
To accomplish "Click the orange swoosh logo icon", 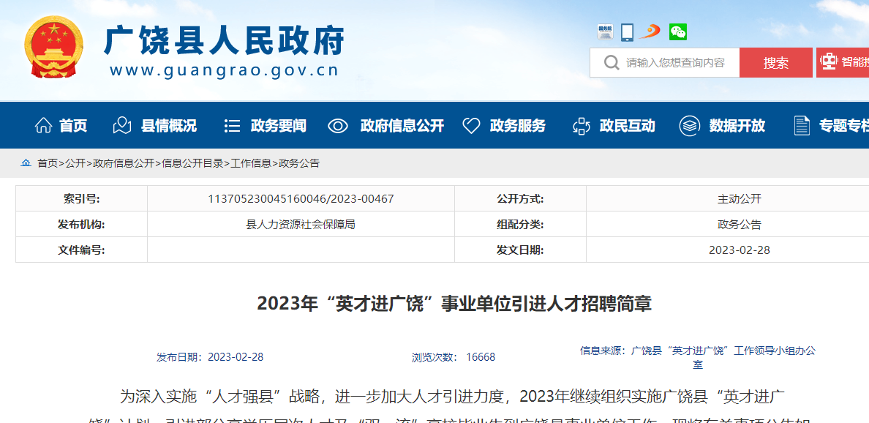I will pos(650,31).
